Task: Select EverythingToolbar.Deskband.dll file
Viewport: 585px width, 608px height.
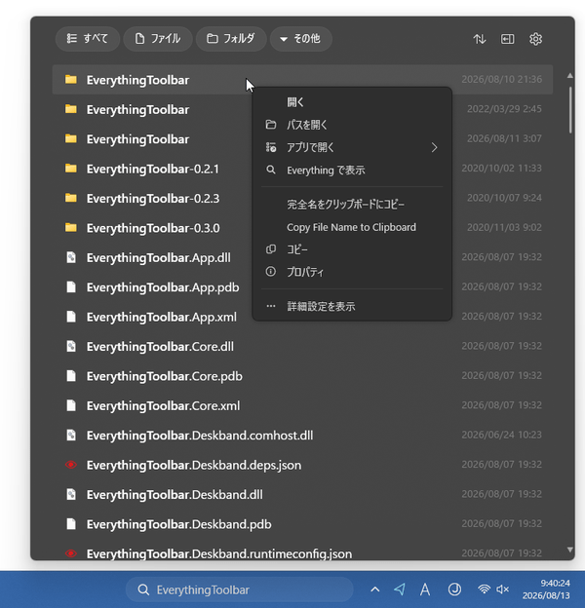Action: (x=302, y=494)
